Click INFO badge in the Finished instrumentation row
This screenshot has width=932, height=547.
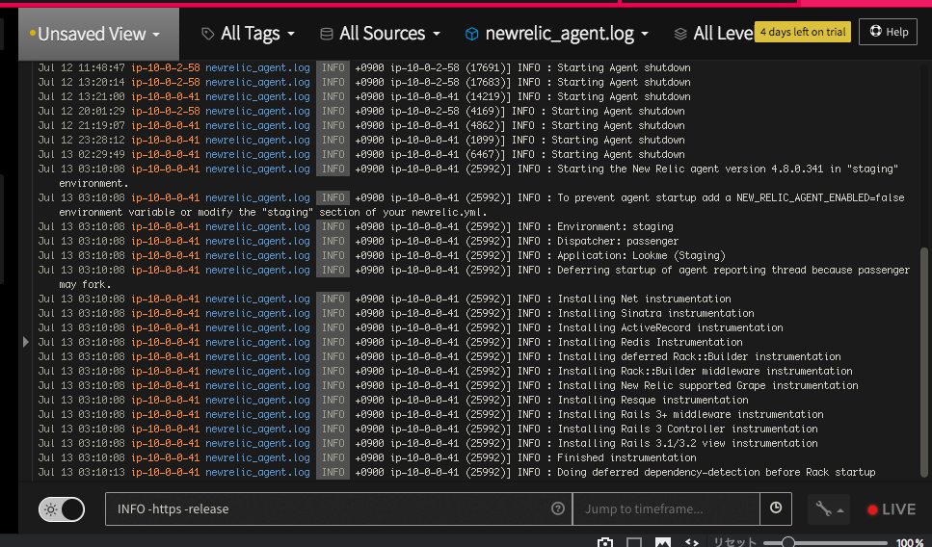333,457
